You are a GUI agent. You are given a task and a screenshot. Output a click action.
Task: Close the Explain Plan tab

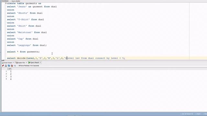click(27, 63)
